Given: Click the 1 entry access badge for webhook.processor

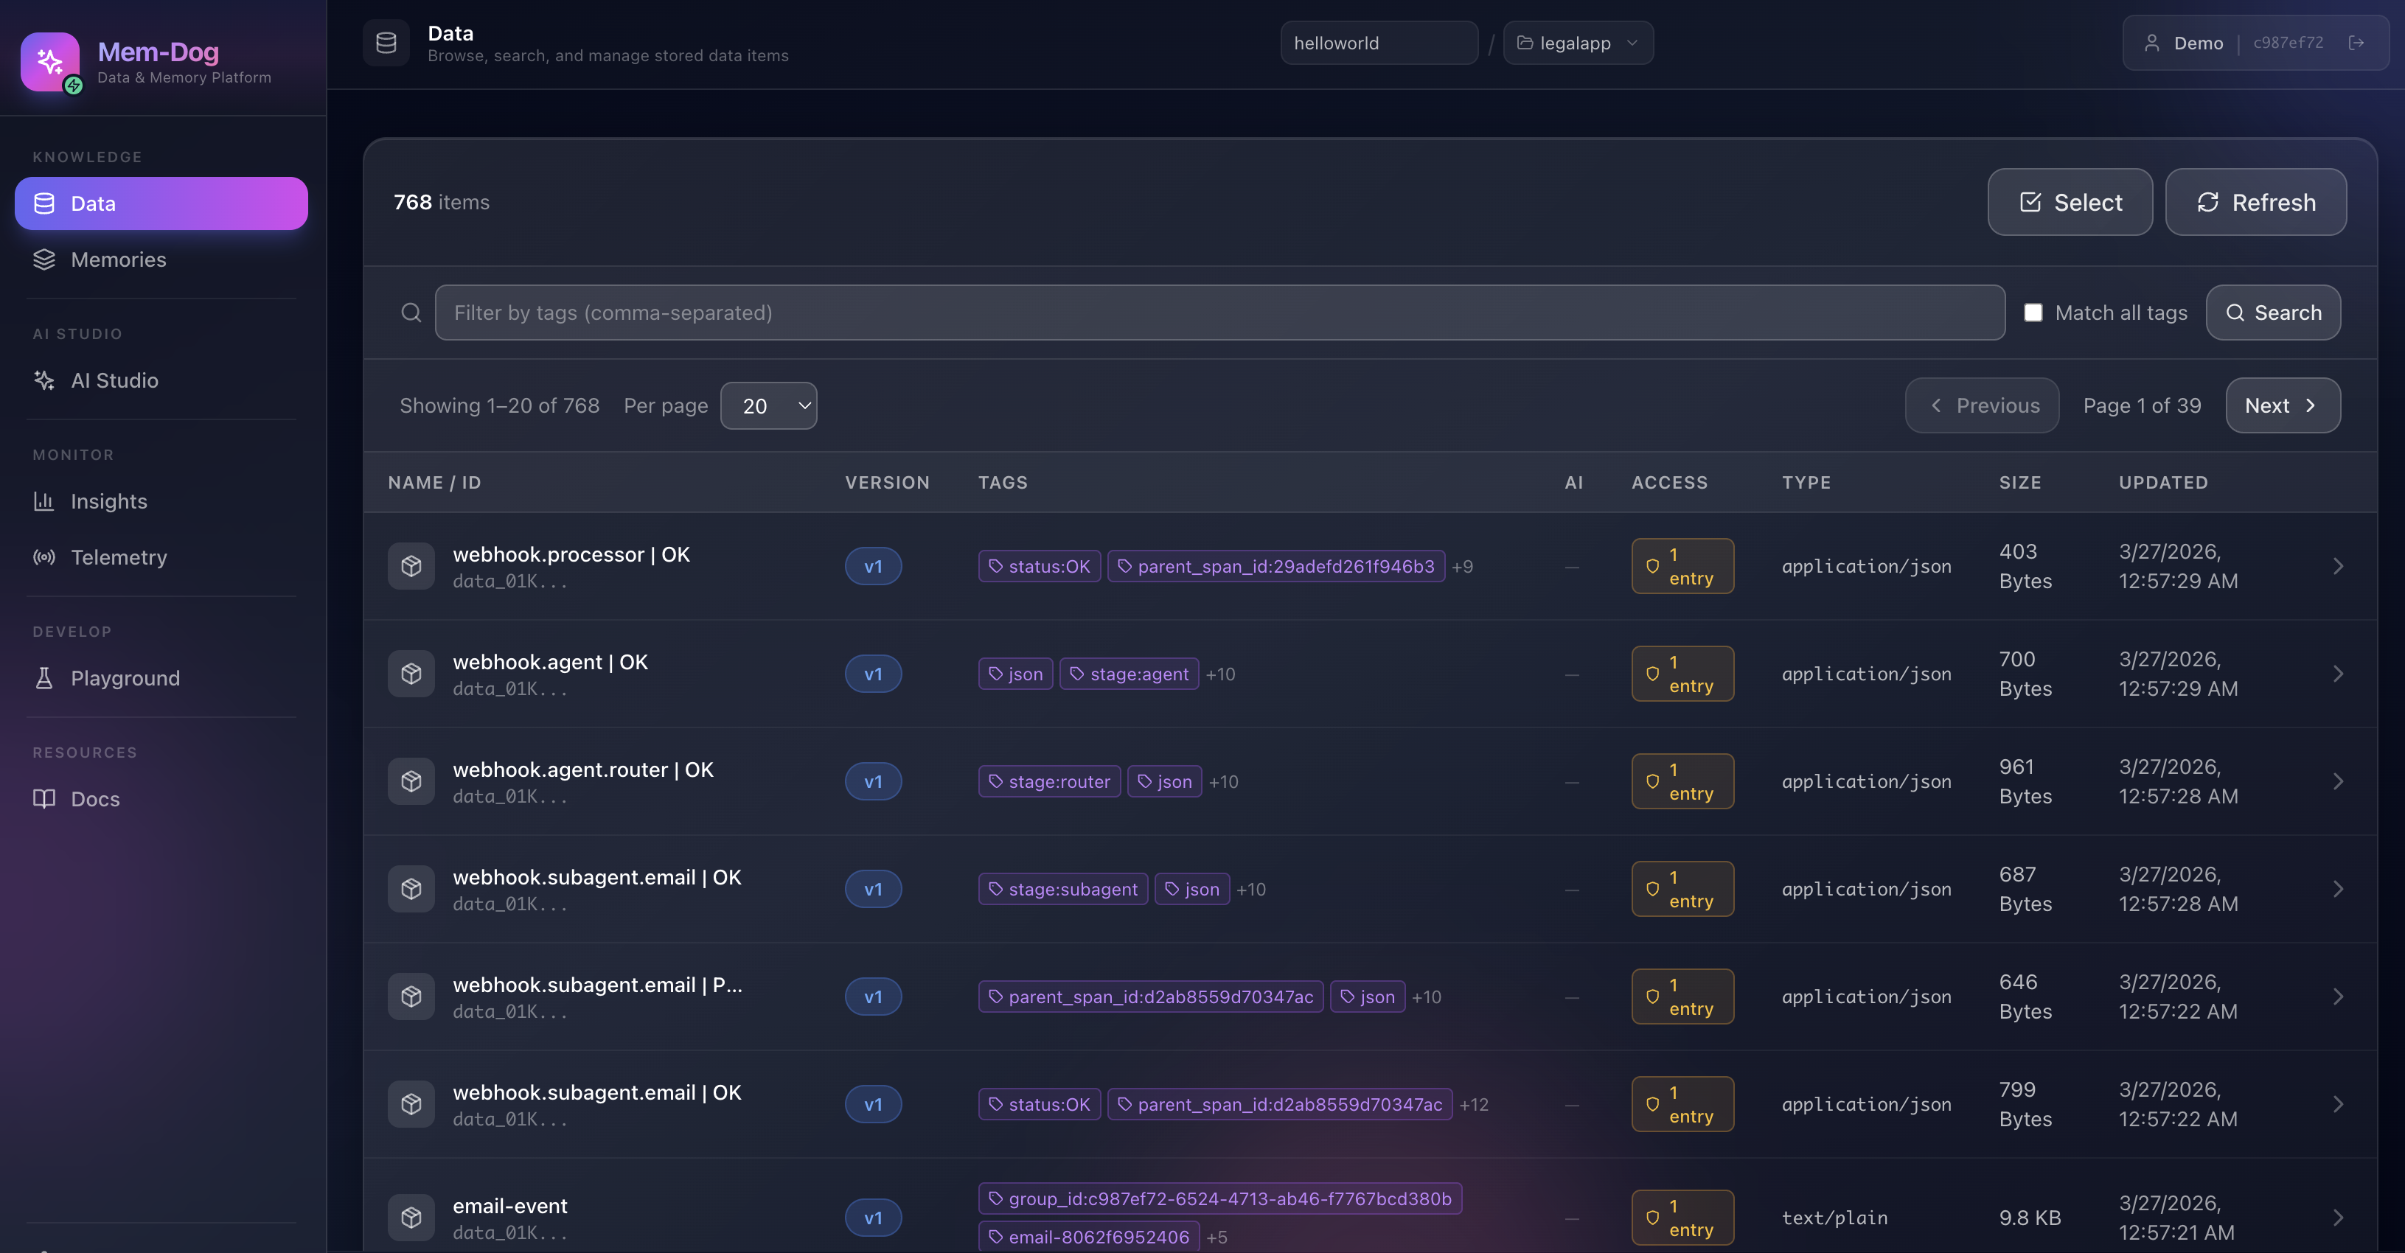Looking at the screenshot, I should (x=1682, y=566).
